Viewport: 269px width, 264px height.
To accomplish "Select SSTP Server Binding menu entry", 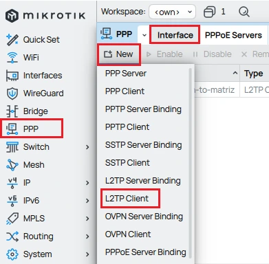I will pyautogui.click(x=144, y=145).
